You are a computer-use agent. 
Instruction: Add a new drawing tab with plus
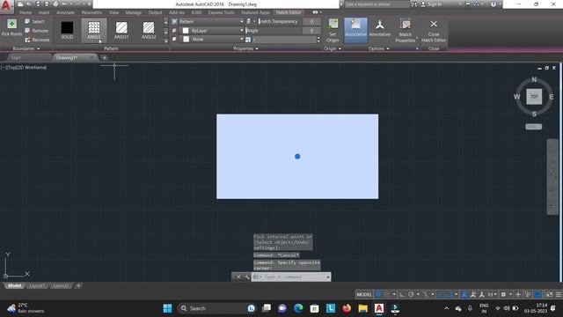pyautogui.click(x=104, y=58)
